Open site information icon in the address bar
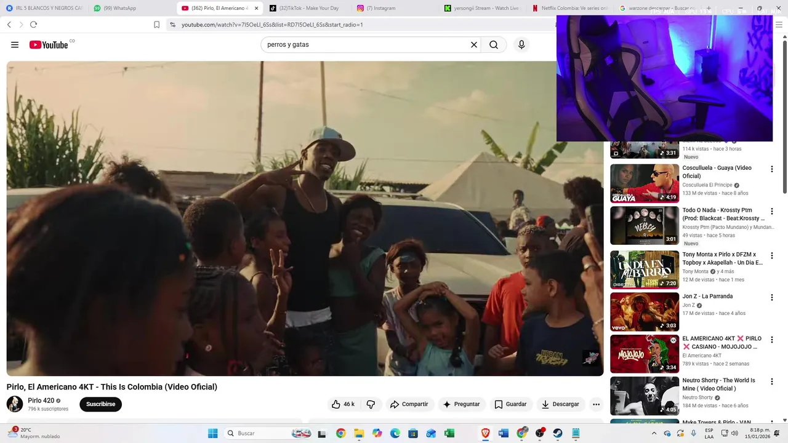 tap(173, 25)
